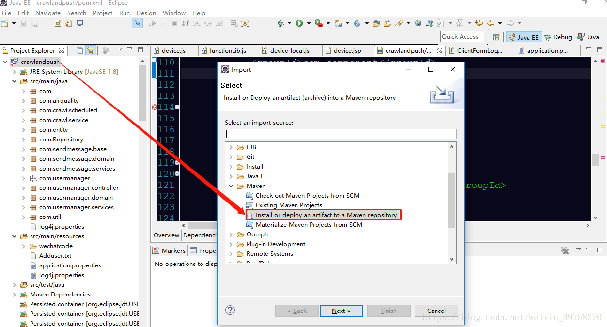Expand the EJB folder in import list
Viewport: 607px width, 327px height.
231,147
